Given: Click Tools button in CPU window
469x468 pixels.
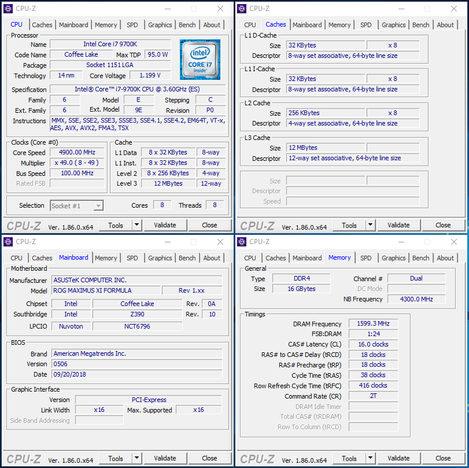Looking at the screenshot, I should pos(116,225).
